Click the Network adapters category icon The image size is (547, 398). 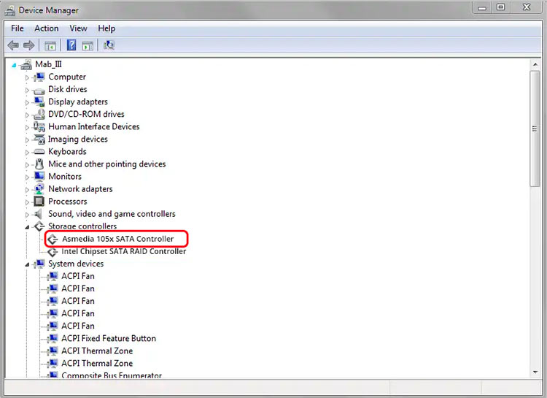pyautogui.click(x=39, y=188)
